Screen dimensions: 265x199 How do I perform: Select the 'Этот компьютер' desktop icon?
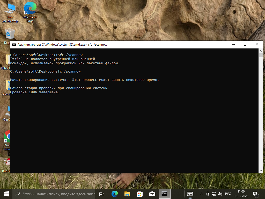(10, 12)
